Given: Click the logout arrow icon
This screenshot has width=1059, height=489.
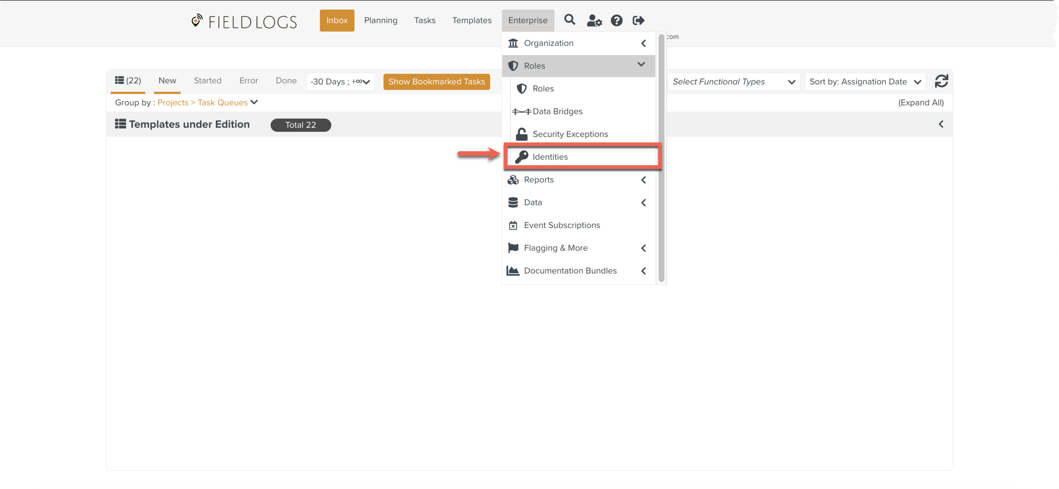Looking at the screenshot, I should (x=638, y=20).
